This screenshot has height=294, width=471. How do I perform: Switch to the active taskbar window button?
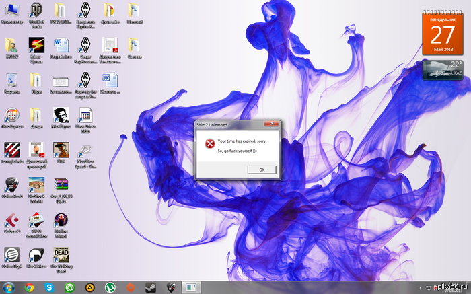[x=191, y=288]
